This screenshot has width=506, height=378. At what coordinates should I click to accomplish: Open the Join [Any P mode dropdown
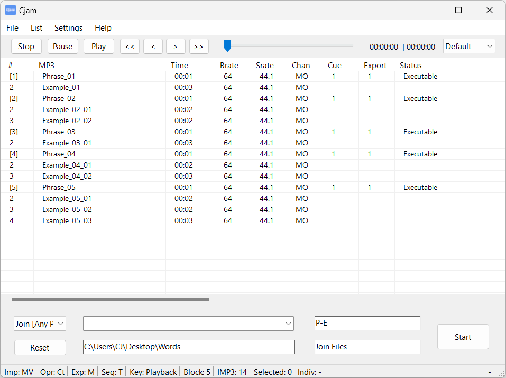pyautogui.click(x=40, y=323)
